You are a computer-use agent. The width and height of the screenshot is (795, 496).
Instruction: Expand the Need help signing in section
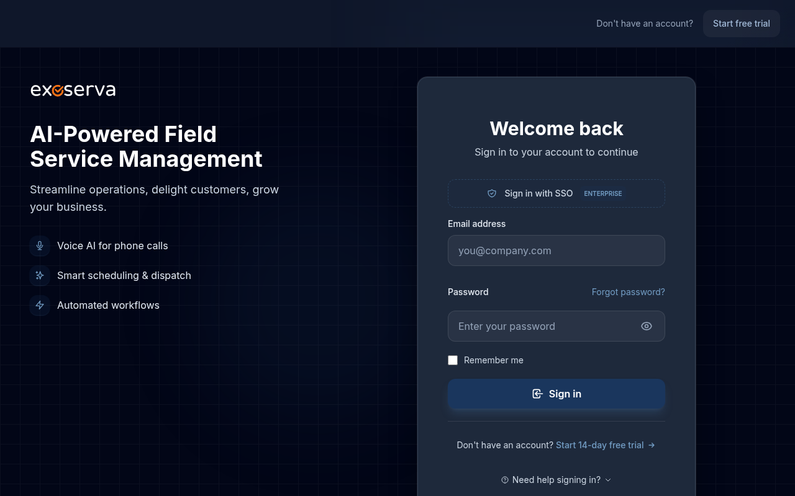click(x=556, y=480)
